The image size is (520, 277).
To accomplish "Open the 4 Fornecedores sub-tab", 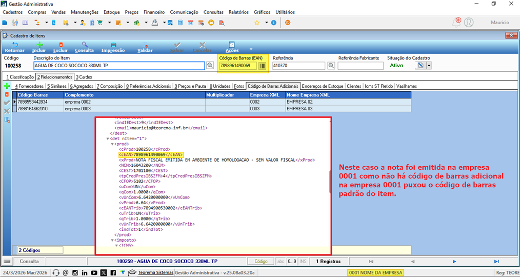I will point(30,86).
